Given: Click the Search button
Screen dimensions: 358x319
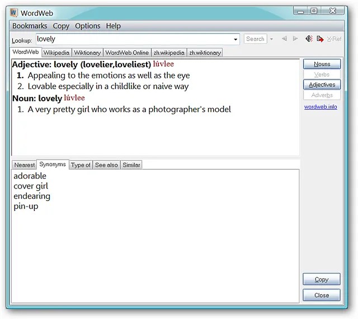Looking at the screenshot, I should tap(255, 39).
